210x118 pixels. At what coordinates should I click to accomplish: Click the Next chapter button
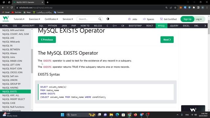point(167,40)
